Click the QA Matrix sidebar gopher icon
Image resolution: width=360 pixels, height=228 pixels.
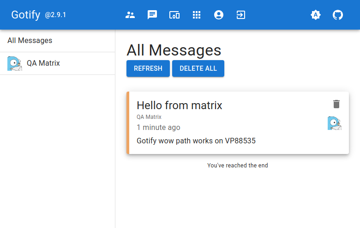coord(15,63)
